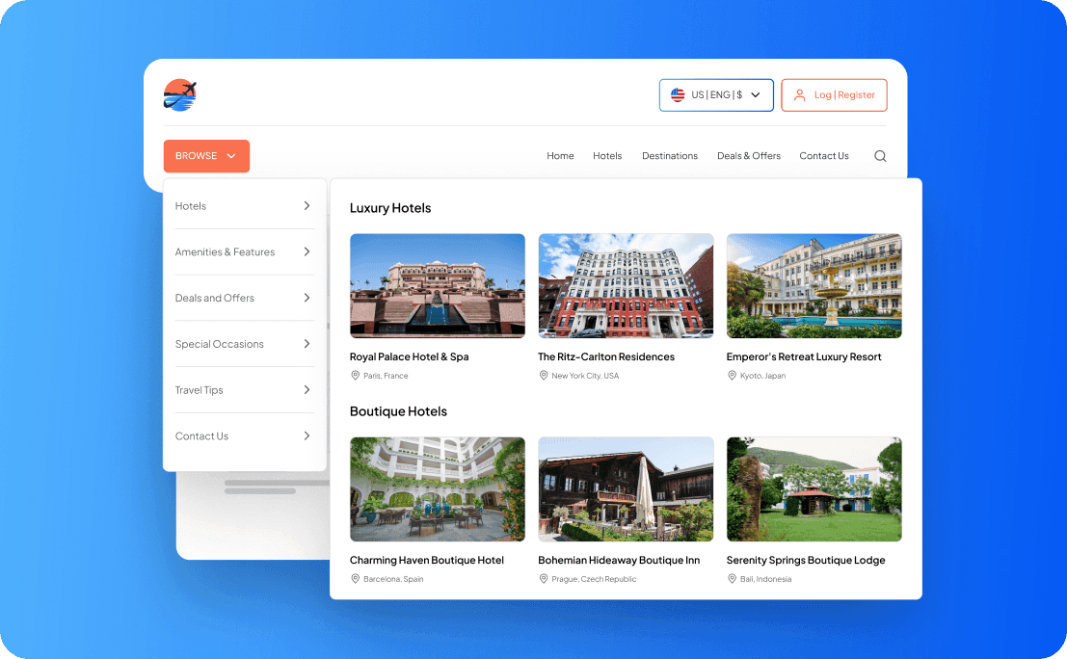
Task: Click location pin beside Paris, France
Action: coord(355,376)
